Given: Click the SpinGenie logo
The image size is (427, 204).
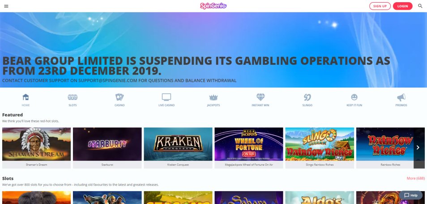Looking at the screenshot, I should [x=213, y=6].
